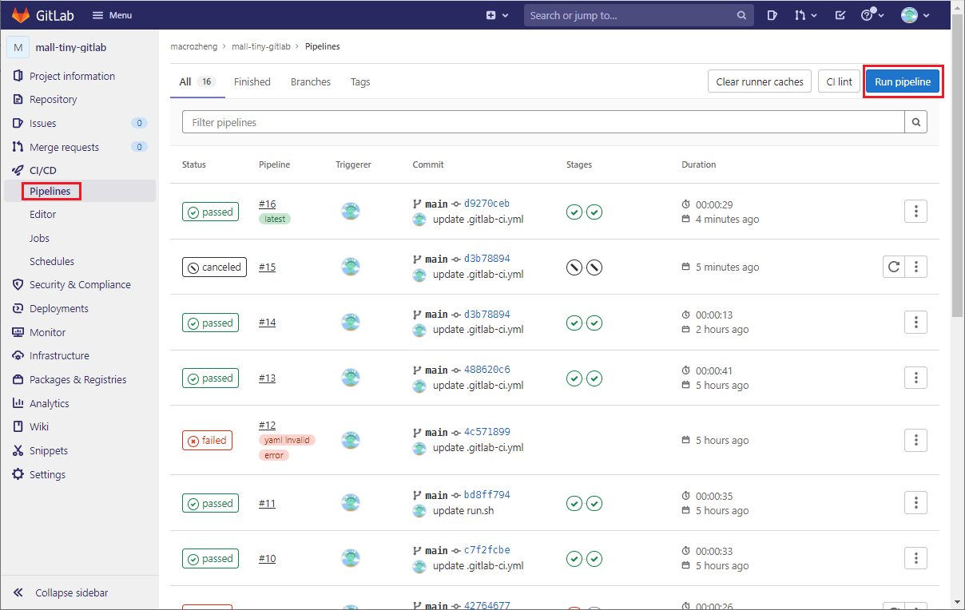Click second canceled stage icon of pipeline #15
The image size is (965, 610).
tap(594, 267)
